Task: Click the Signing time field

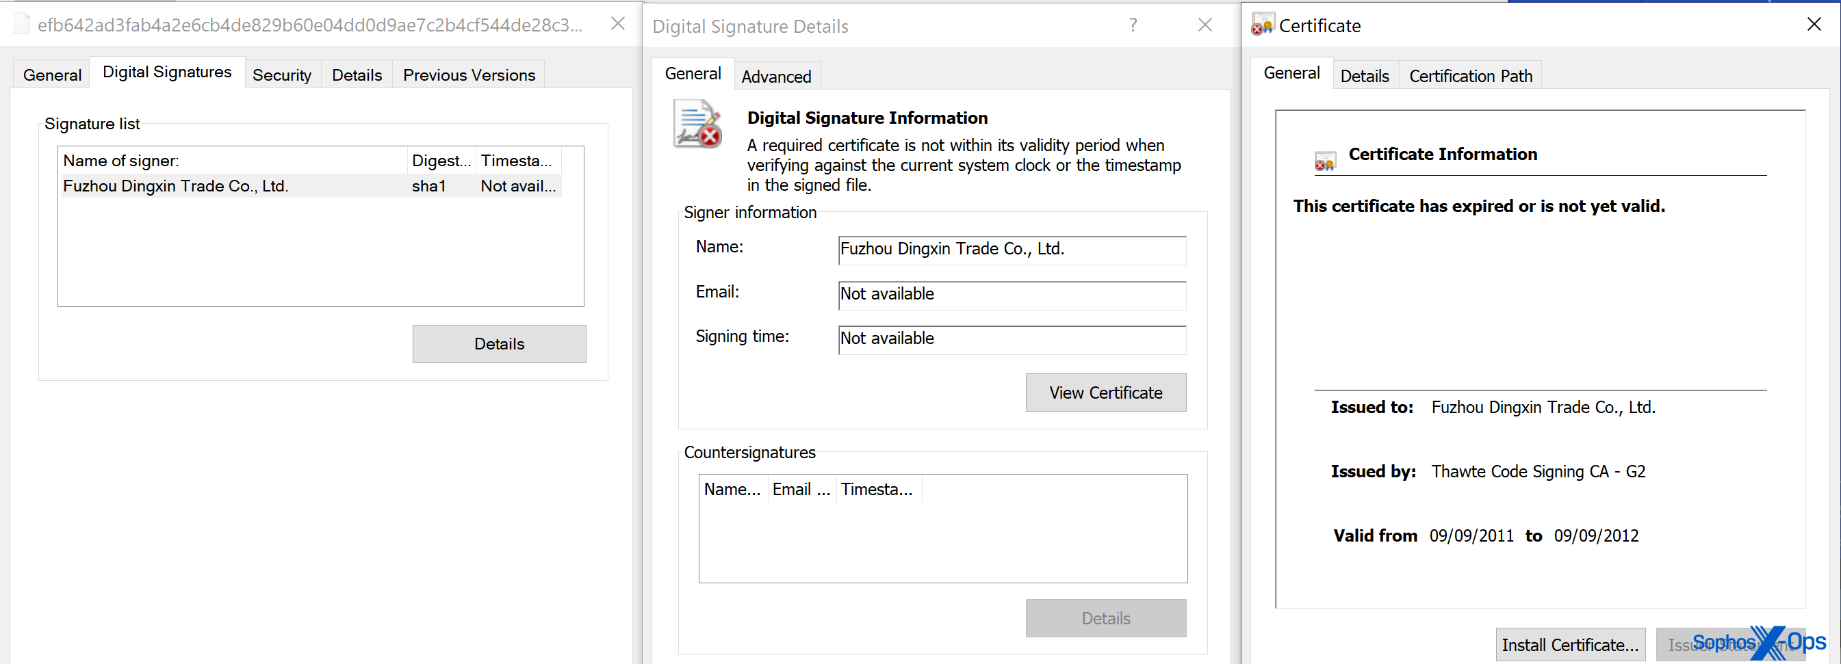Action: [1012, 339]
